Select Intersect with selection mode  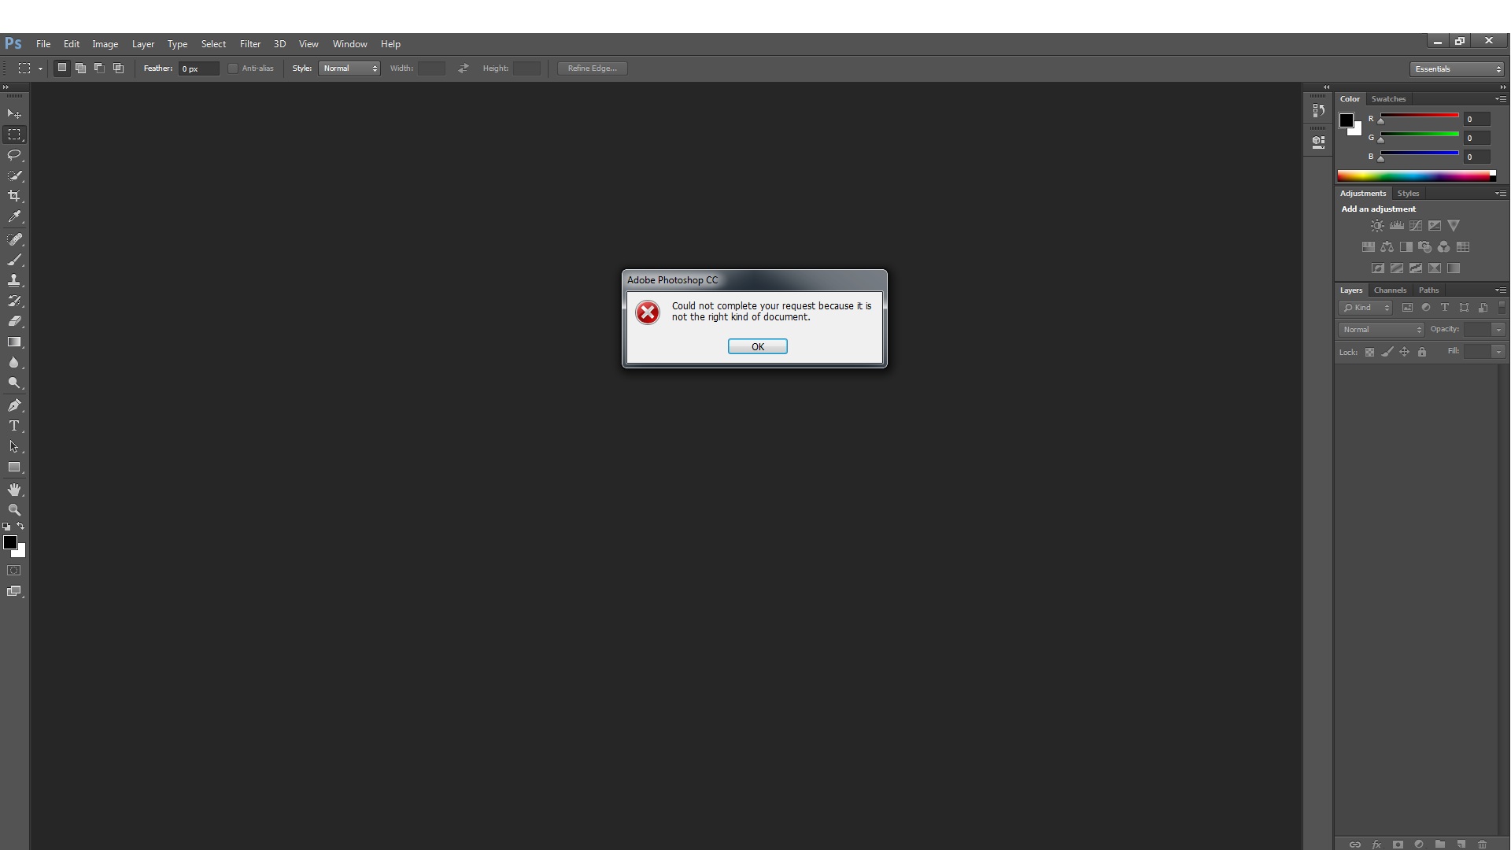[118, 68]
